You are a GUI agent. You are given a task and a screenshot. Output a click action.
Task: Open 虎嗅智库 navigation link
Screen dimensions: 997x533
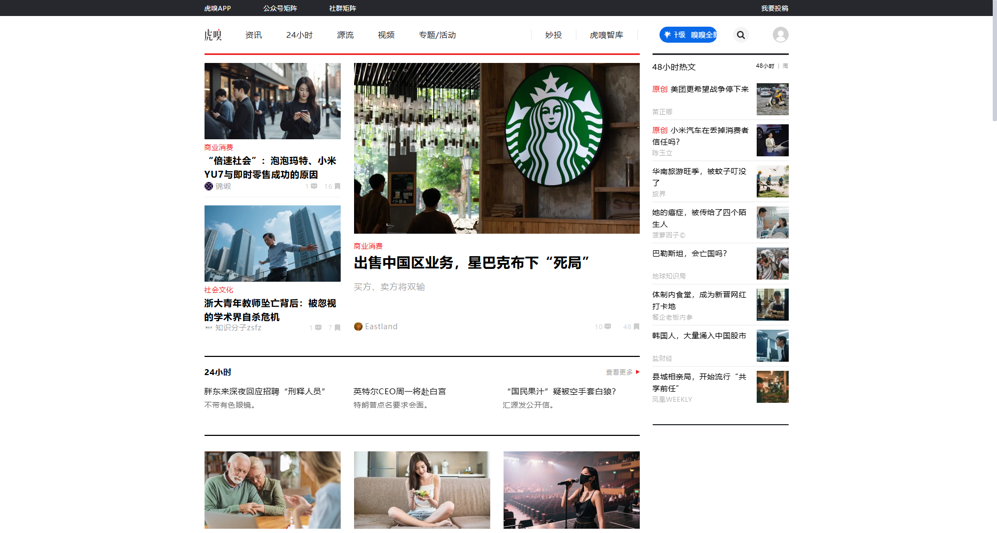pyautogui.click(x=606, y=35)
